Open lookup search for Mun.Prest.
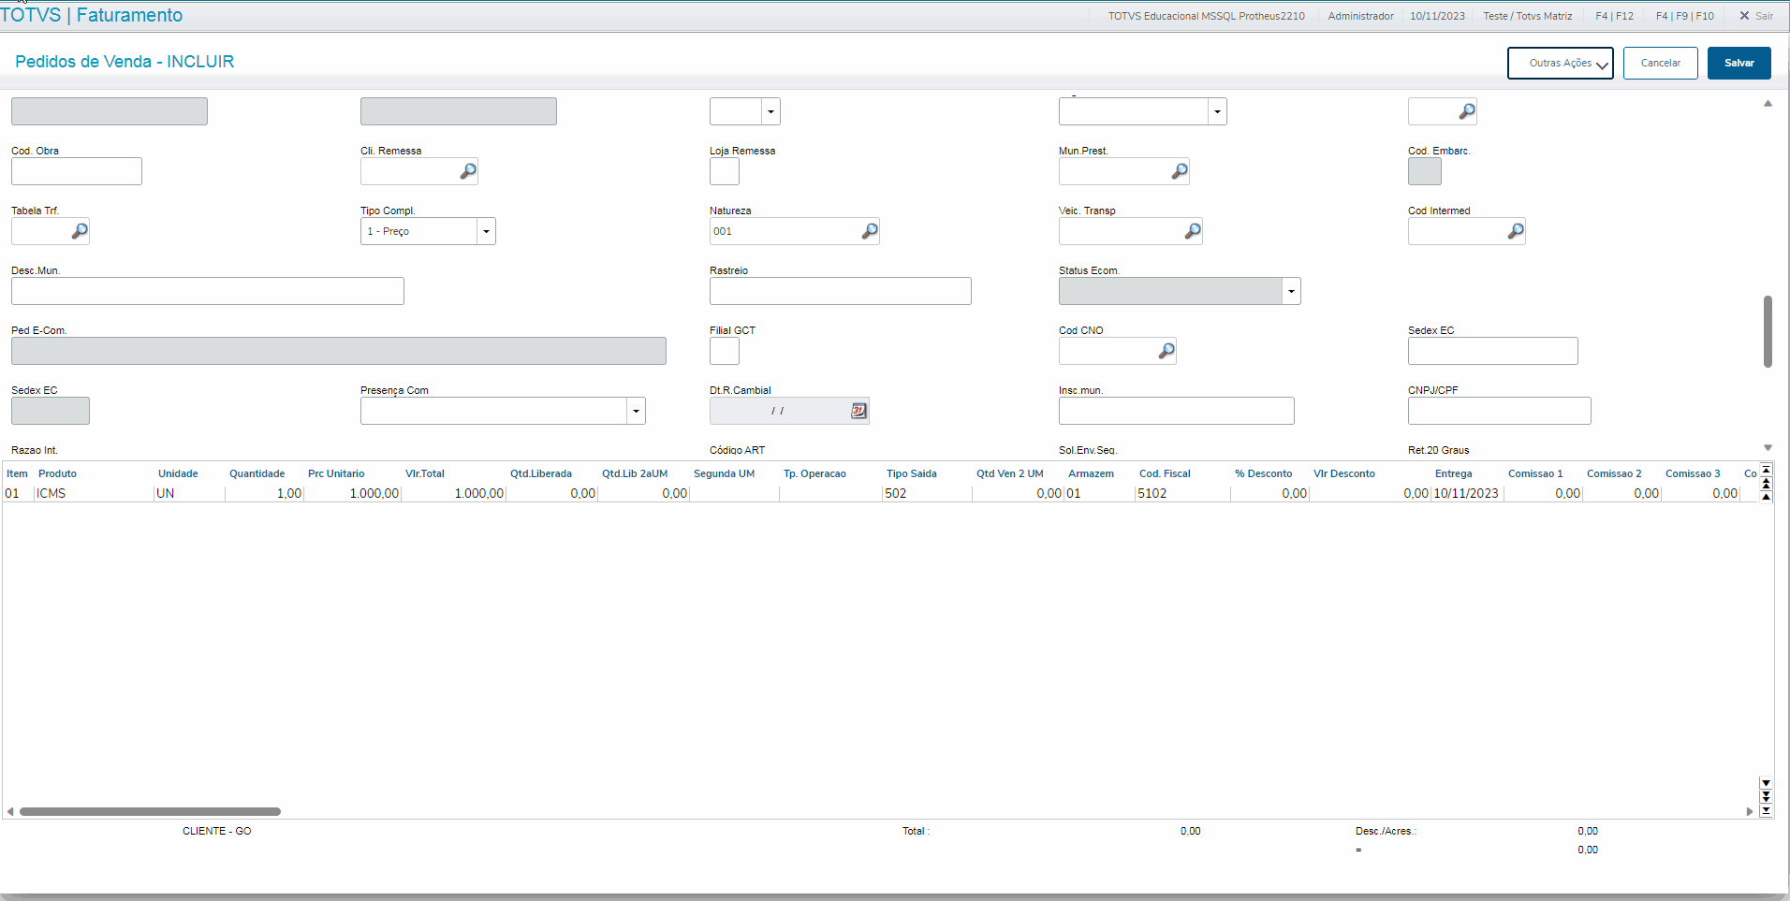This screenshot has width=1790, height=901. [x=1180, y=171]
